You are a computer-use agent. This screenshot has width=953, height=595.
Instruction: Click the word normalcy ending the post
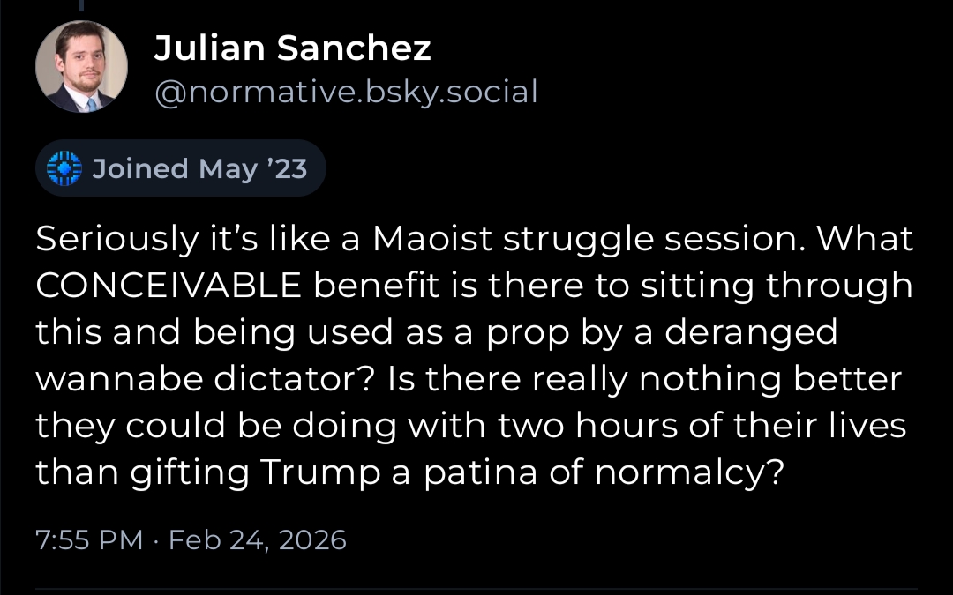point(688,473)
